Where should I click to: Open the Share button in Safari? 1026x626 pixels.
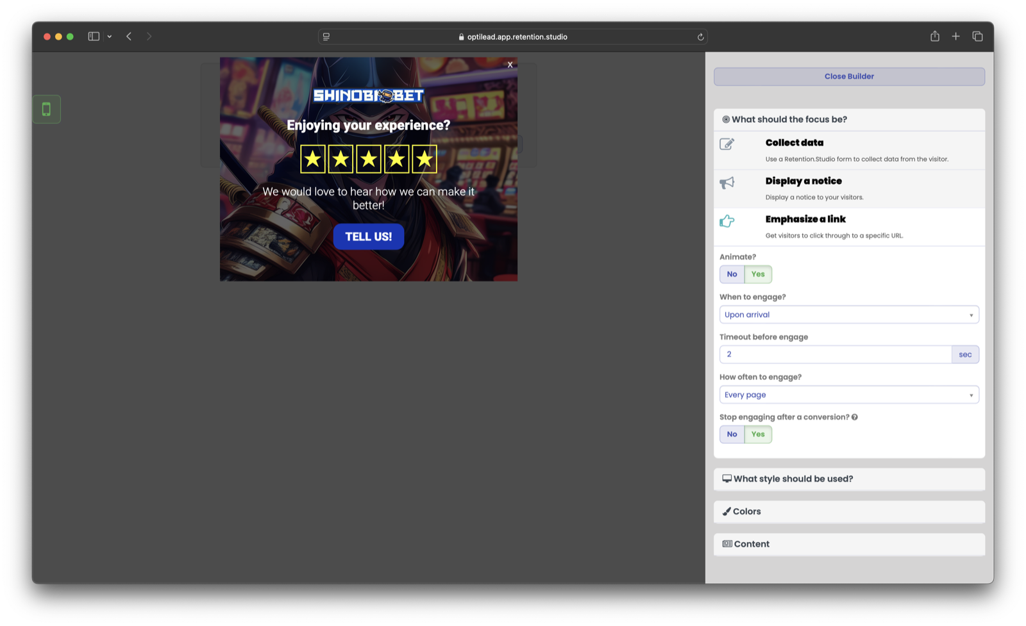click(935, 36)
